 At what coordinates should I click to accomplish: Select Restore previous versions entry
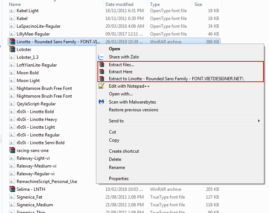tap(133, 110)
